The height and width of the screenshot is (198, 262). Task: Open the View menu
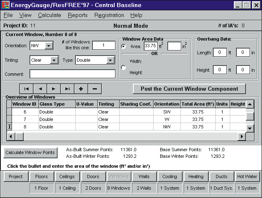25,15
